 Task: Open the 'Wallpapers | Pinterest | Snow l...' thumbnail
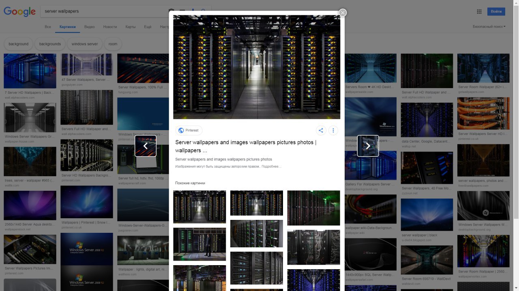[x=87, y=202]
